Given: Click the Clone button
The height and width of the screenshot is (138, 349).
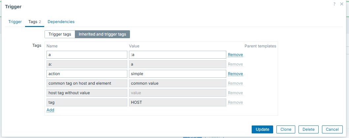Looking at the screenshot, I should (x=286, y=129).
